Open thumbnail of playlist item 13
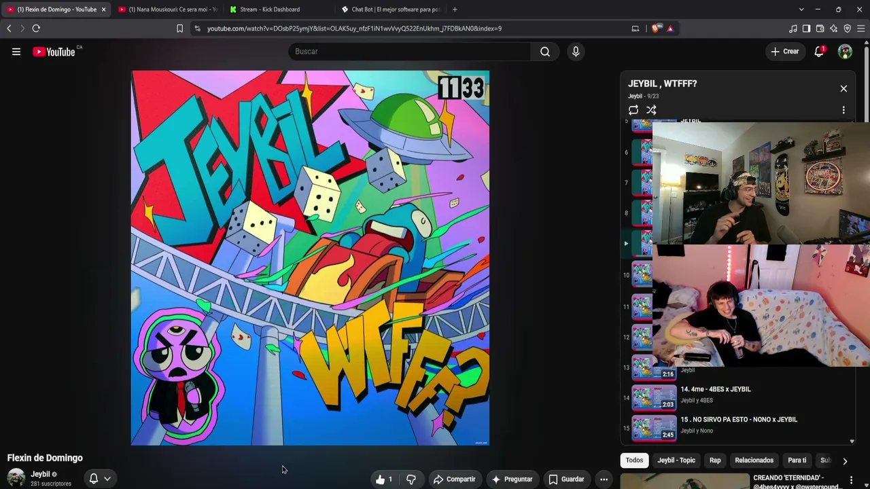 pyautogui.click(x=654, y=368)
